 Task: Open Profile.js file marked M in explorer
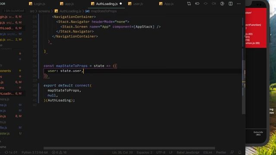10,127
